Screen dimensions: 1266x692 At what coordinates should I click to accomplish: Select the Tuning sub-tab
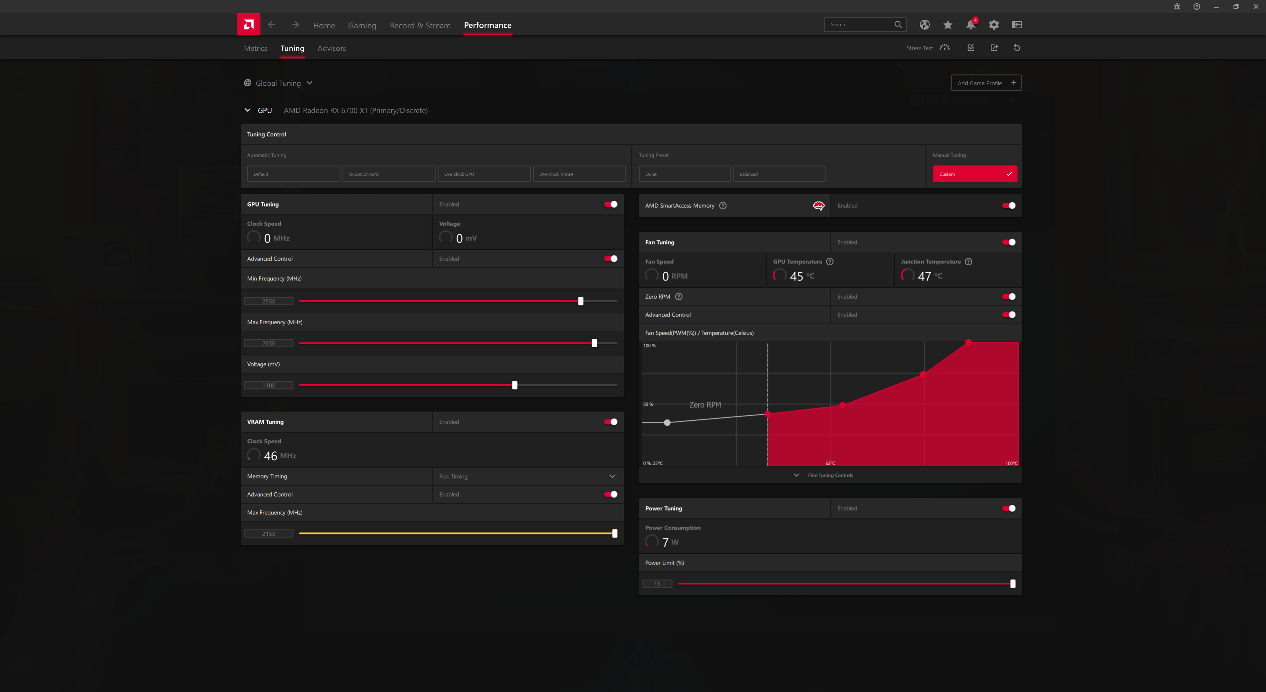[292, 48]
